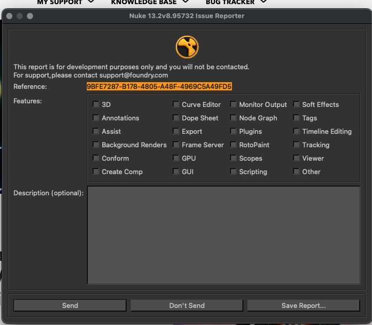The image size is (372, 325).
Task: Check Timeline Editing feature
Action: (x=297, y=131)
